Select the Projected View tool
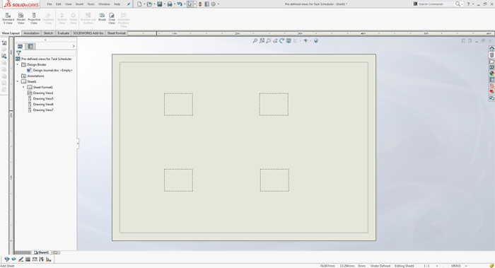Image resolution: width=495 pixels, height=268 pixels. 34,18
